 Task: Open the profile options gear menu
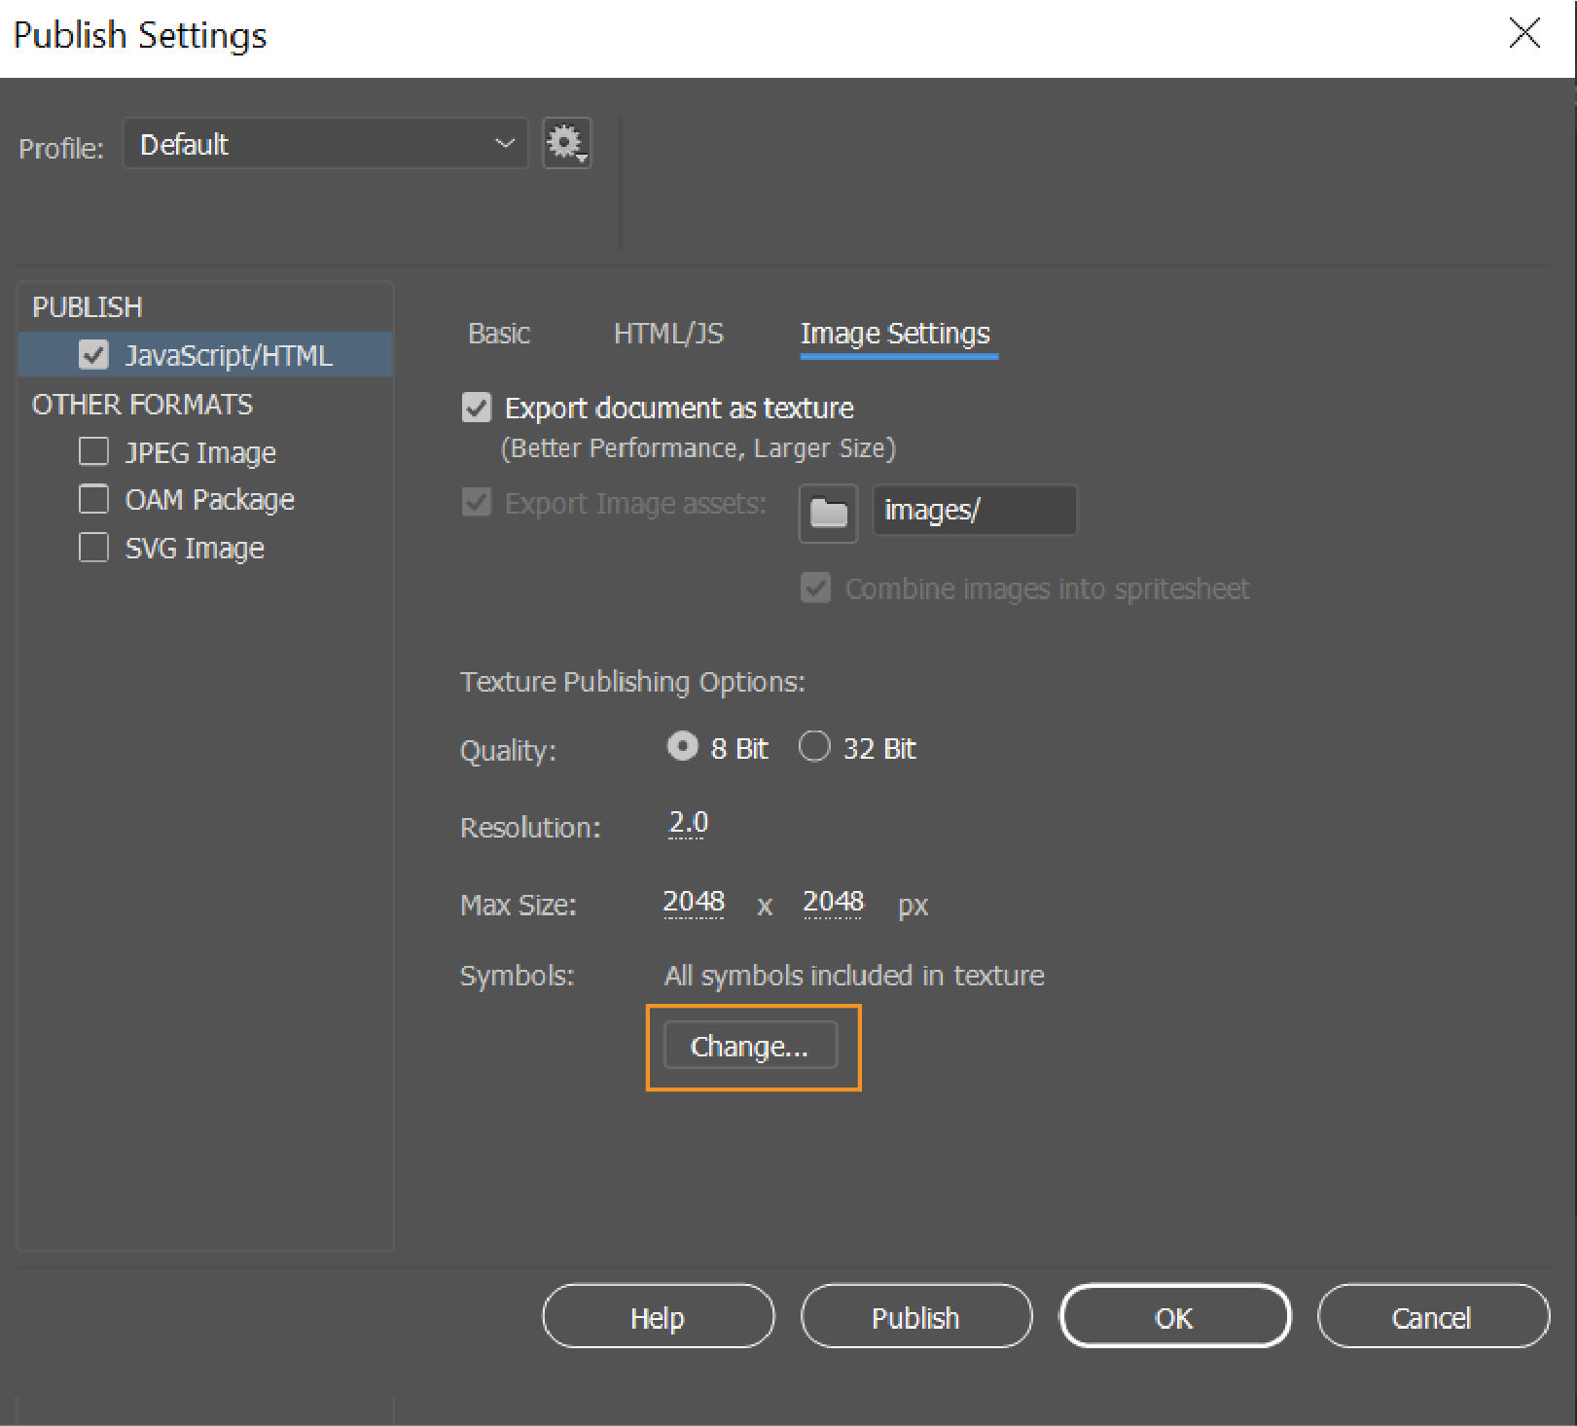(x=567, y=142)
